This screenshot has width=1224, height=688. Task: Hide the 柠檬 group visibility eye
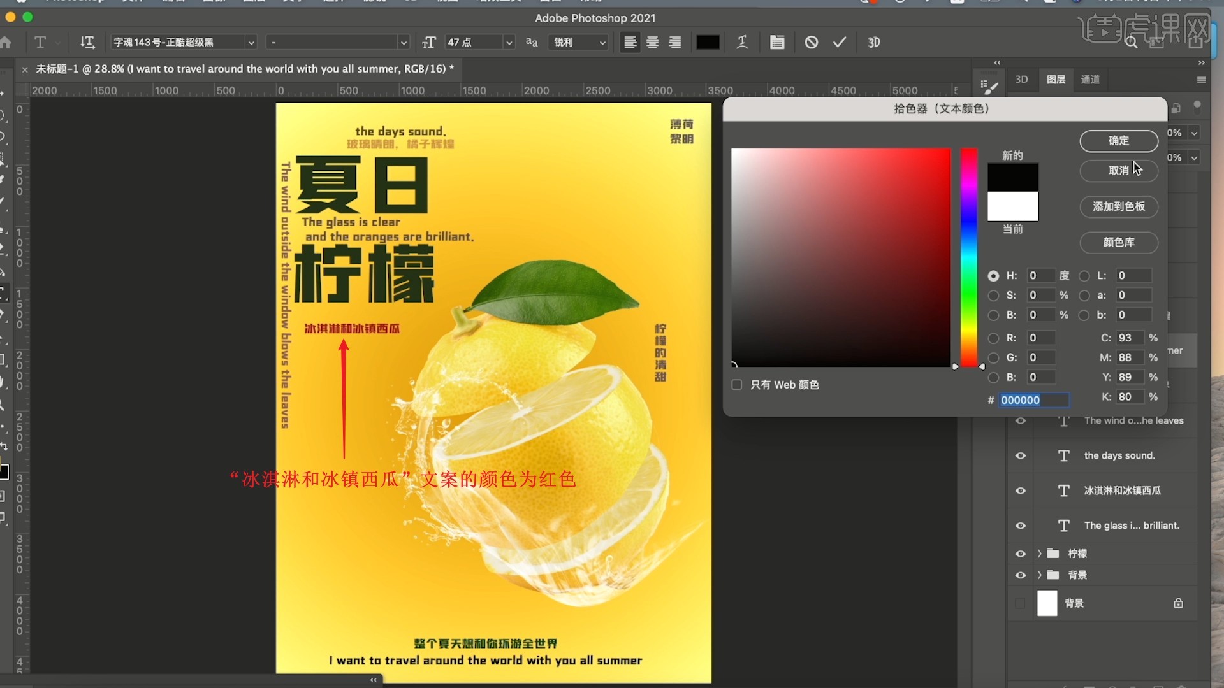click(1021, 554)
